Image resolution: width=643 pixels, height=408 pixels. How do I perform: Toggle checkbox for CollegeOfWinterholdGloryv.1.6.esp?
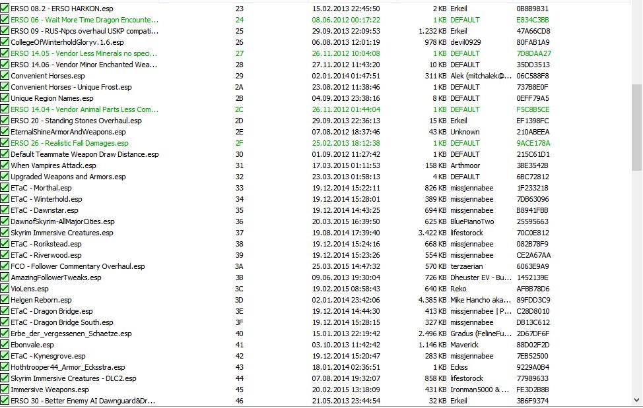pos(5,42)
